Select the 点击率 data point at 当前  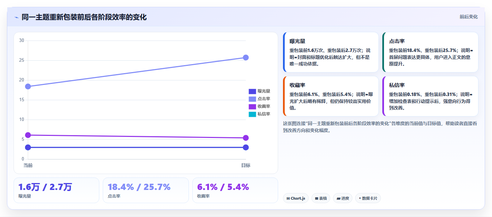pos(28,86)
